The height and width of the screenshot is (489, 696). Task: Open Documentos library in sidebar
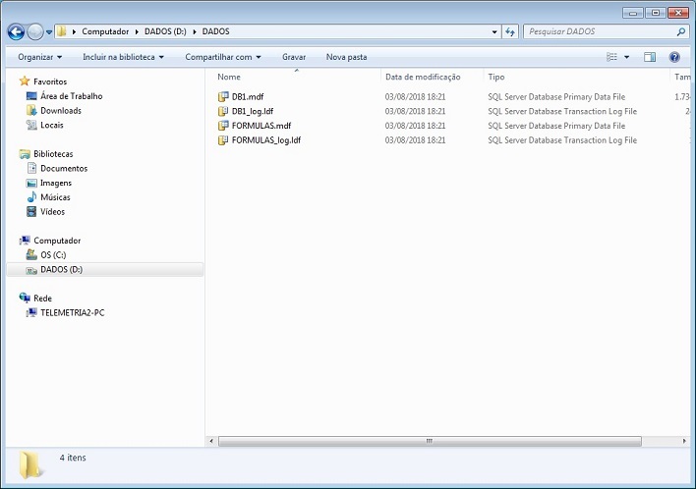(64, 169)
